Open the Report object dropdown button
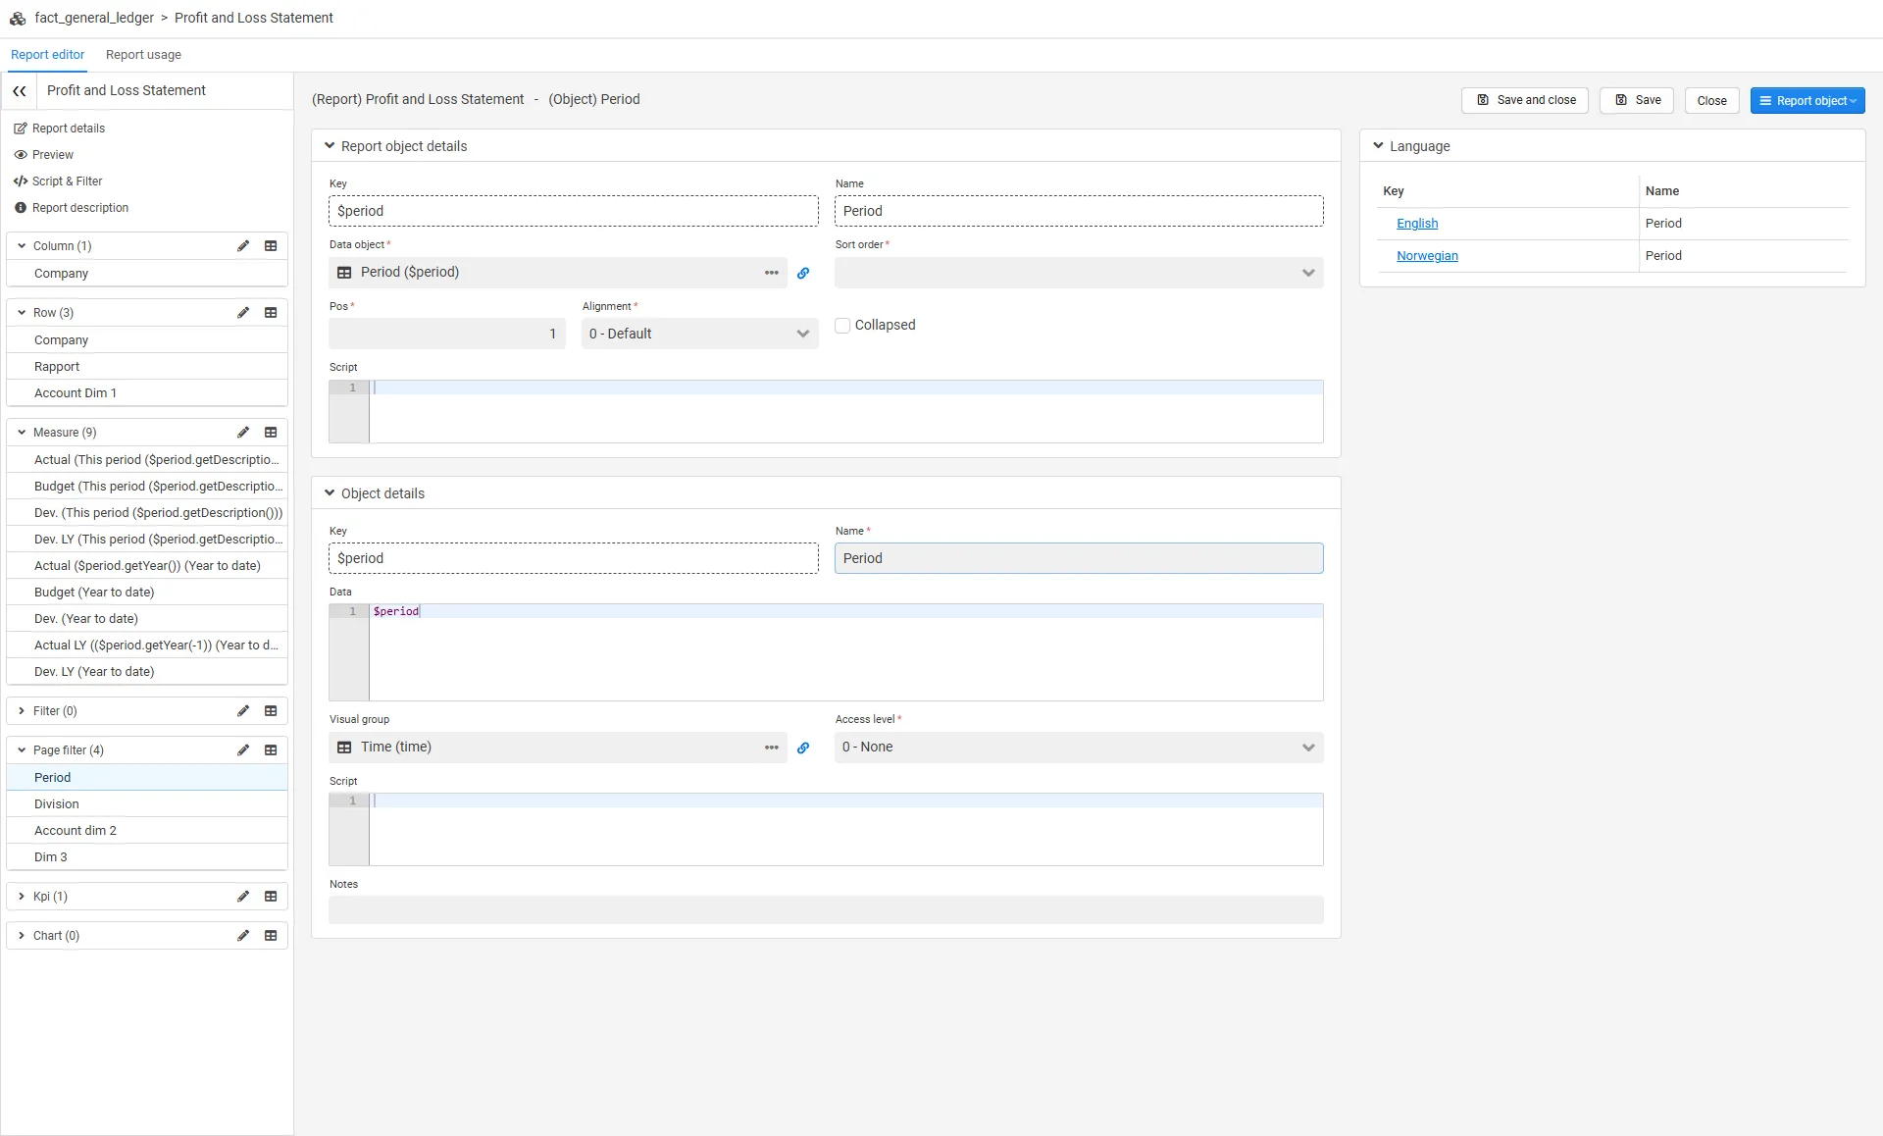Image resolution: width=1883 pixels, height=1136 pixels. click(x=1807, y=100)
